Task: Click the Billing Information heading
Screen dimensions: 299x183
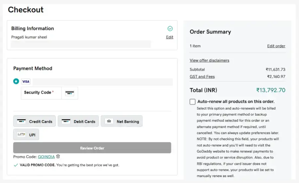Action: [33, 29]
